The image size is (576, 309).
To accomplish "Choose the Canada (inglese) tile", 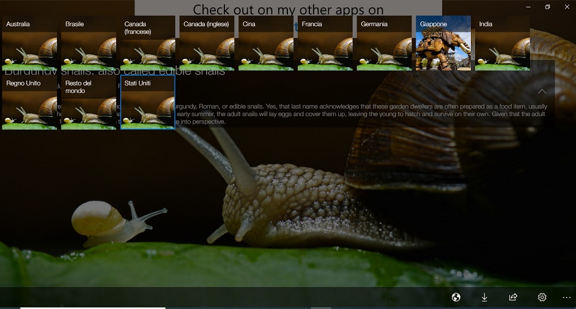I will point(207,43).
